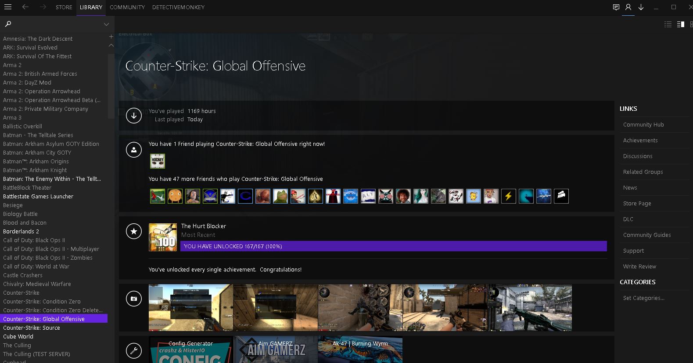Go back with the left arrow
Viewport: 693px width, 363px height.
[x=25, y=7]
